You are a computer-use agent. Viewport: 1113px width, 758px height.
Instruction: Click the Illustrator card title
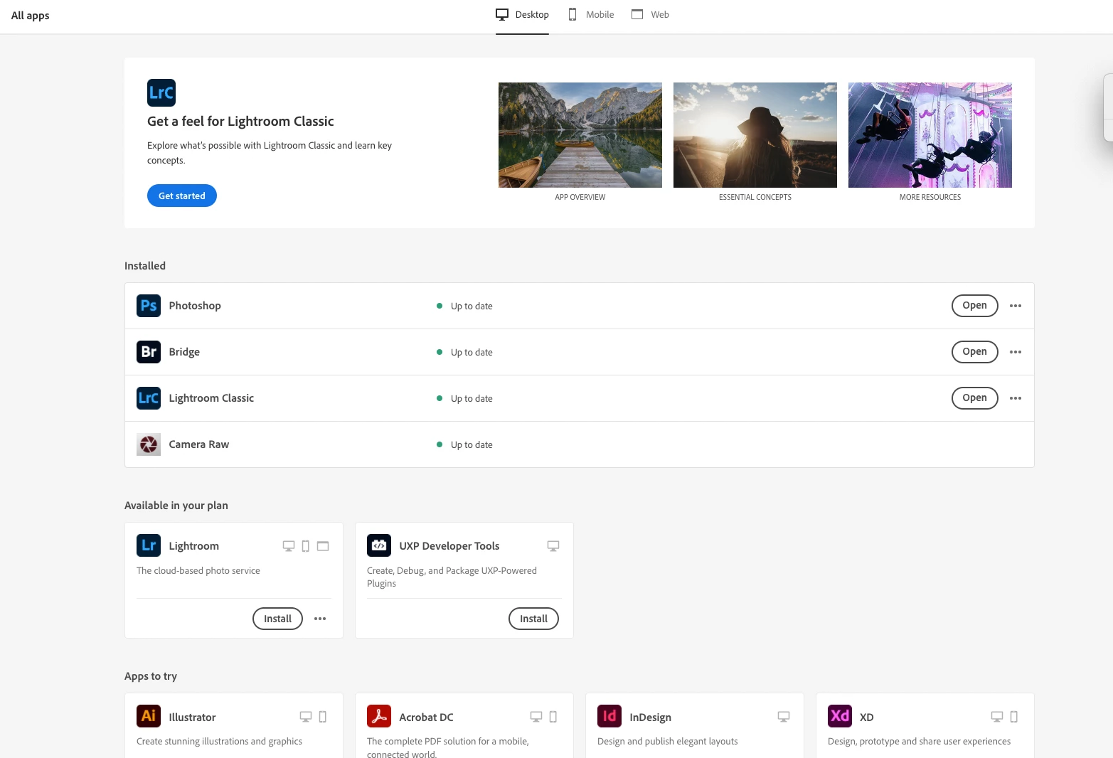[x=192, y=717]
